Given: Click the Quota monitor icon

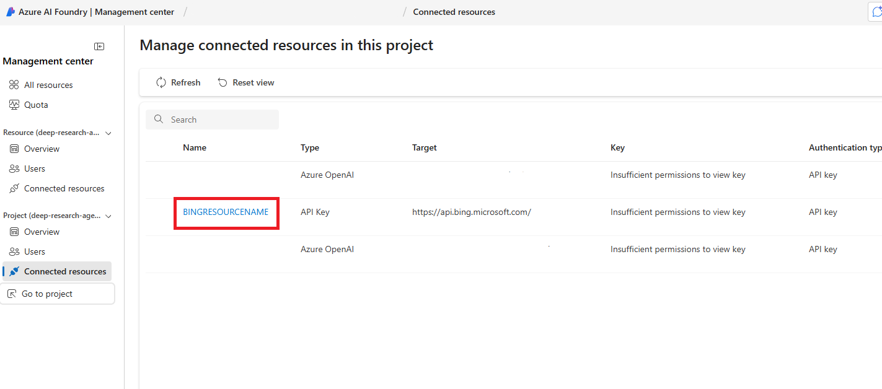Looking at the screenshot, I should (14, 105).
